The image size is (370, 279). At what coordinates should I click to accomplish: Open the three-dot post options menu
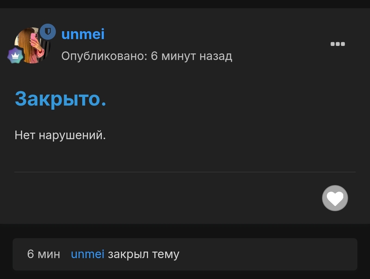338,44
